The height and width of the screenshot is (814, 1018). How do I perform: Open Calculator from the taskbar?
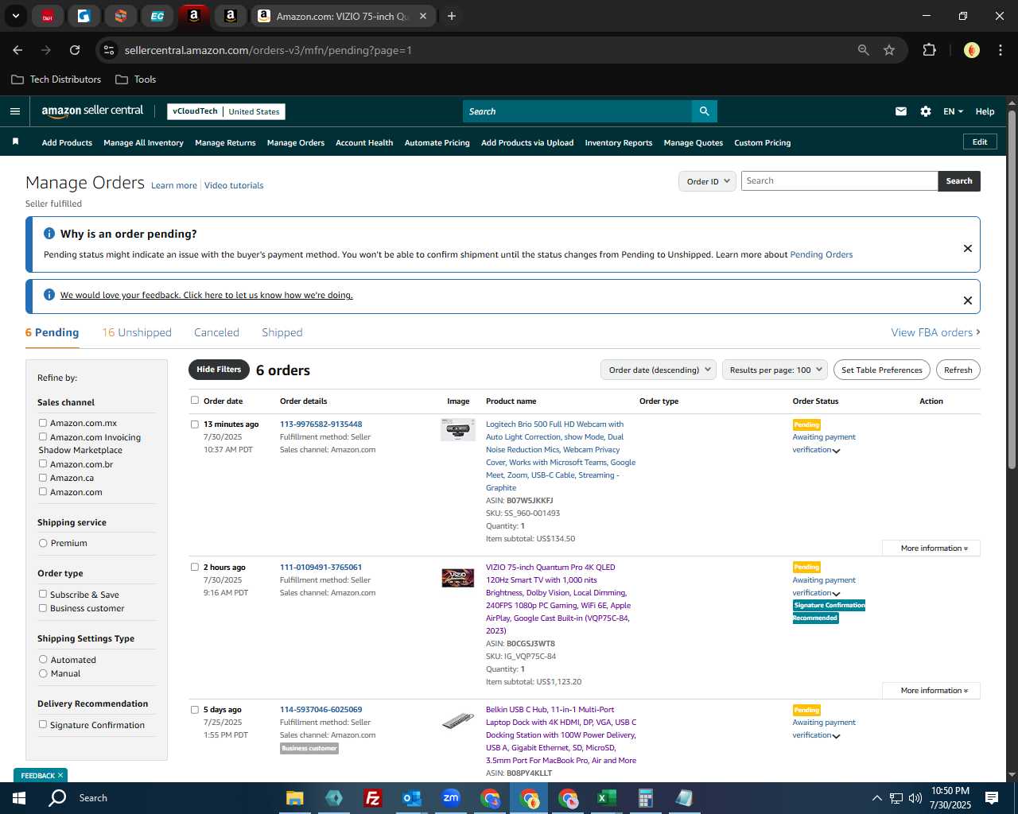pyautogui.click(x=645, y=798)
